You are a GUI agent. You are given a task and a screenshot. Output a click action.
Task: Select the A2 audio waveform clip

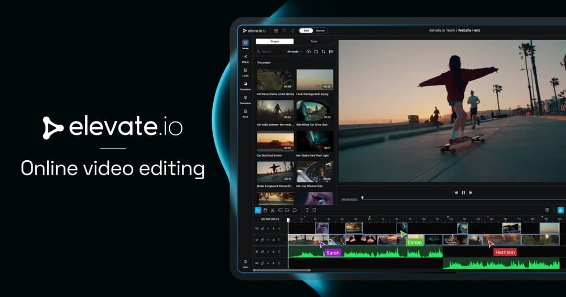click(502, 263)
